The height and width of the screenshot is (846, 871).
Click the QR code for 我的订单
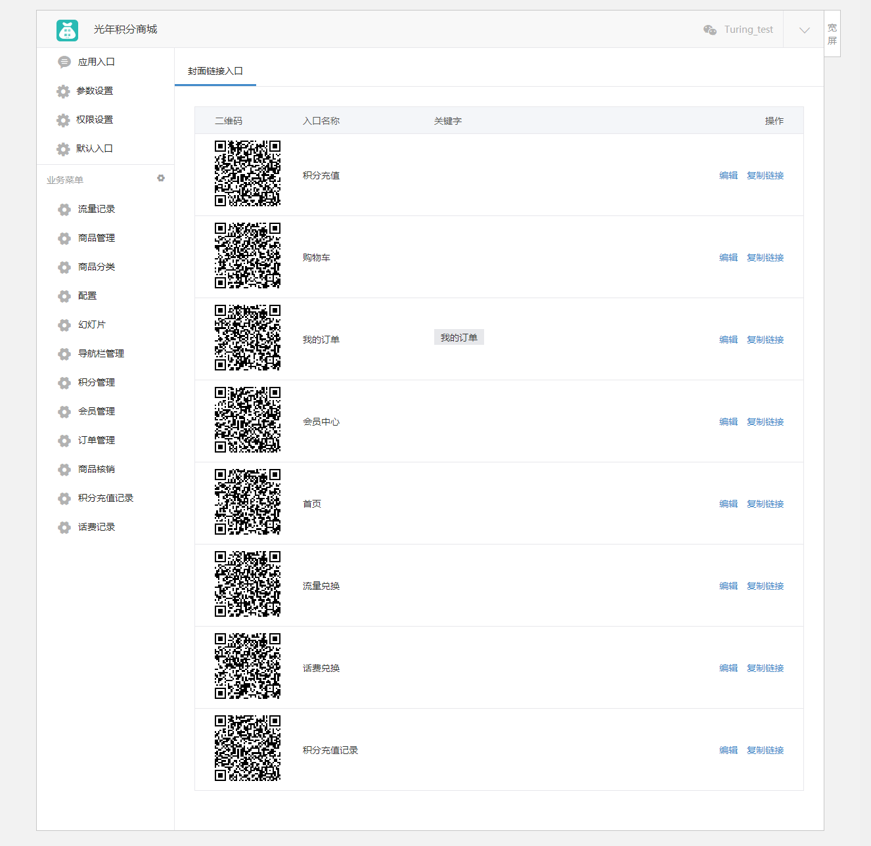[x=248, y=338]
